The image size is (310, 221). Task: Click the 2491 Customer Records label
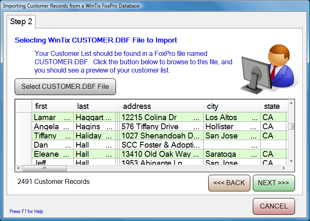click(53, 181)
